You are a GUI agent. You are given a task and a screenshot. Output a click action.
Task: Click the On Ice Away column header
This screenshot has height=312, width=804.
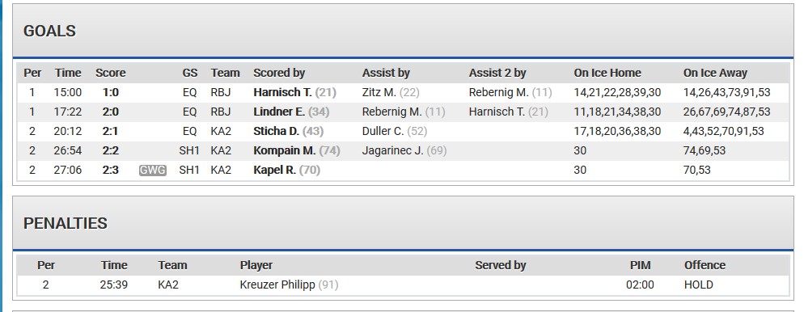(x=715, y=74)
